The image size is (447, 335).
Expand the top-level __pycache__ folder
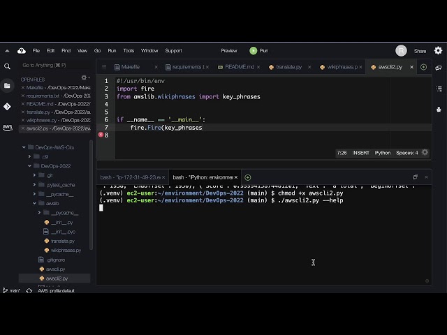pos(34,194)
